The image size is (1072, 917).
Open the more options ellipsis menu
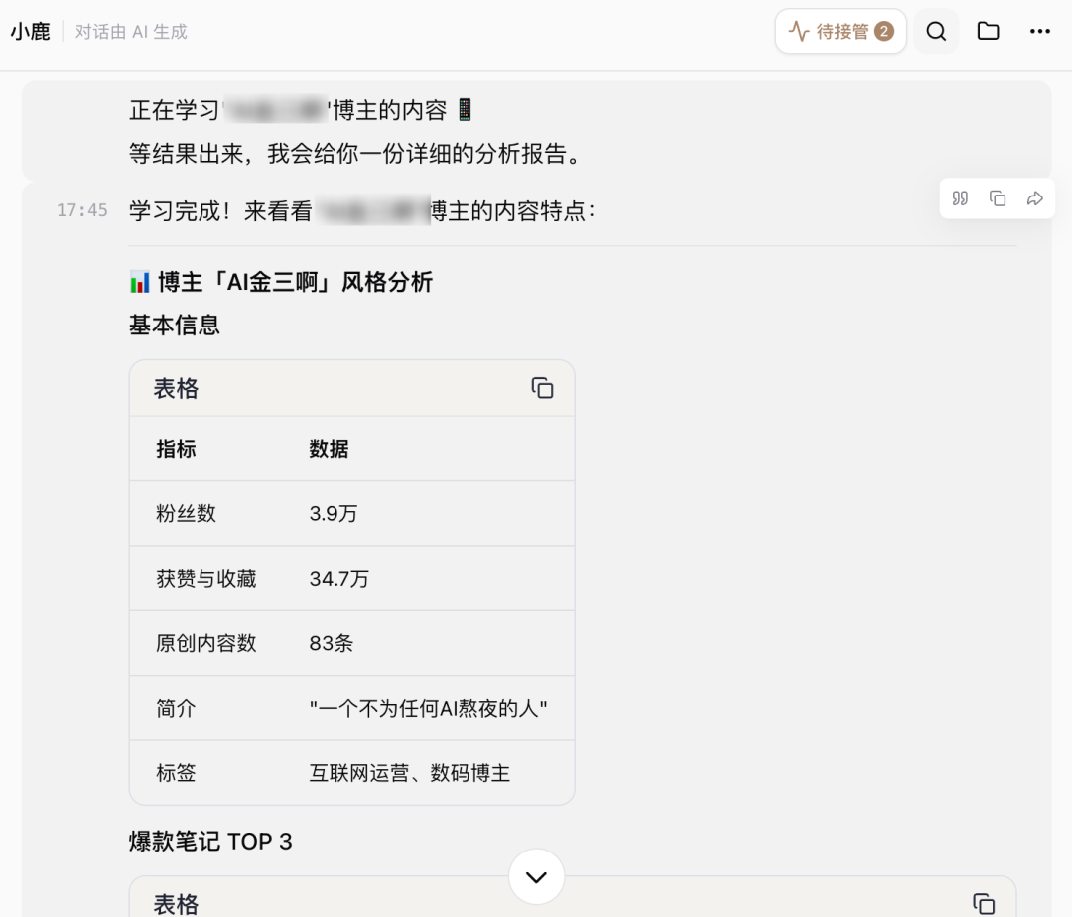1039,32
